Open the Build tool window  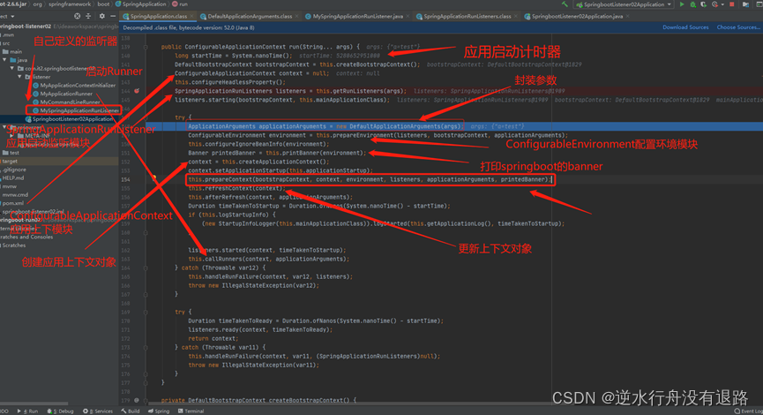131,411
